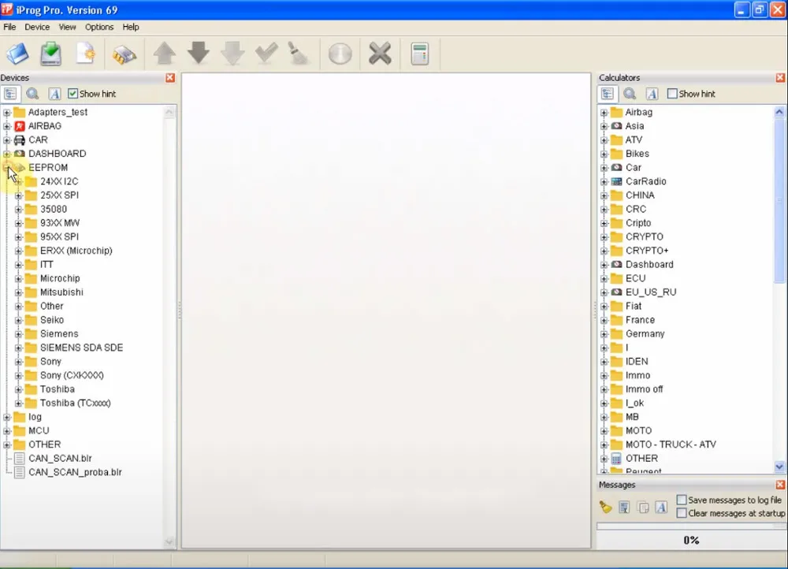This screenshot has width=788, height=569.
Task: Clear messages with the Messages broom icon
Action: [x=605, y=508]
